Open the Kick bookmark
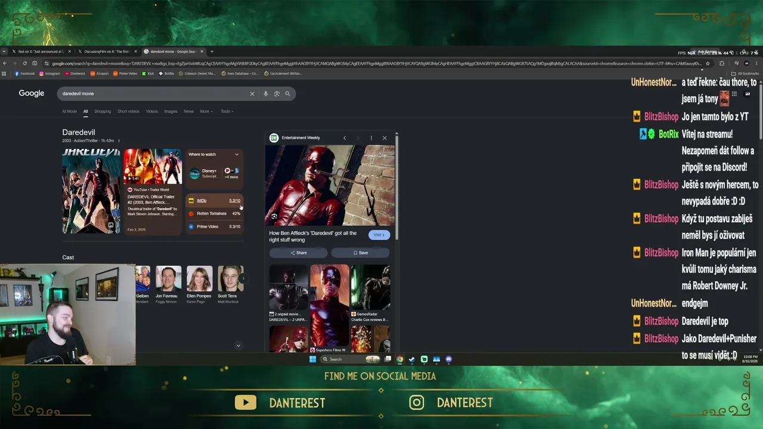This screenshot has height=429, width=763. [x=147, y=74]
